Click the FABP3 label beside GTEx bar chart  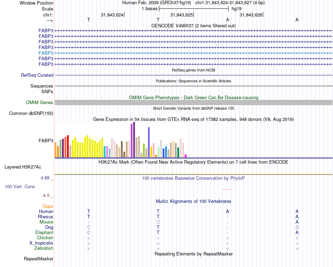click(x=46, y=141)
